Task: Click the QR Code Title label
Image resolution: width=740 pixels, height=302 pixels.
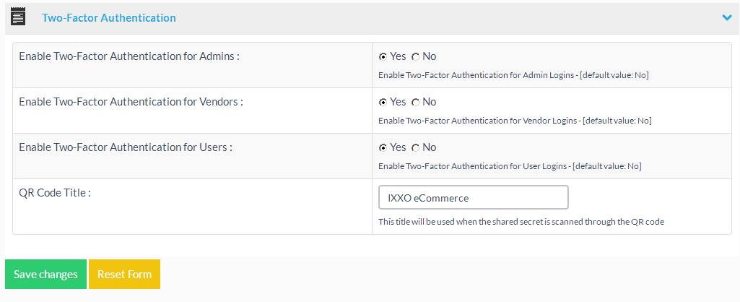Action: (x=55, y=193)
